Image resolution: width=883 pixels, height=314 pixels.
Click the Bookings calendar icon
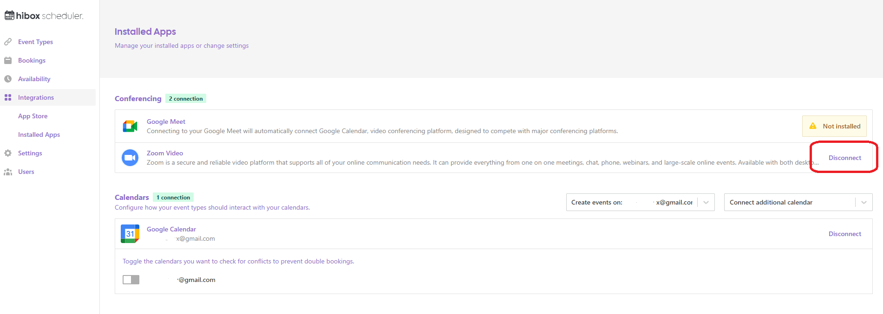[x=8, y=60]
